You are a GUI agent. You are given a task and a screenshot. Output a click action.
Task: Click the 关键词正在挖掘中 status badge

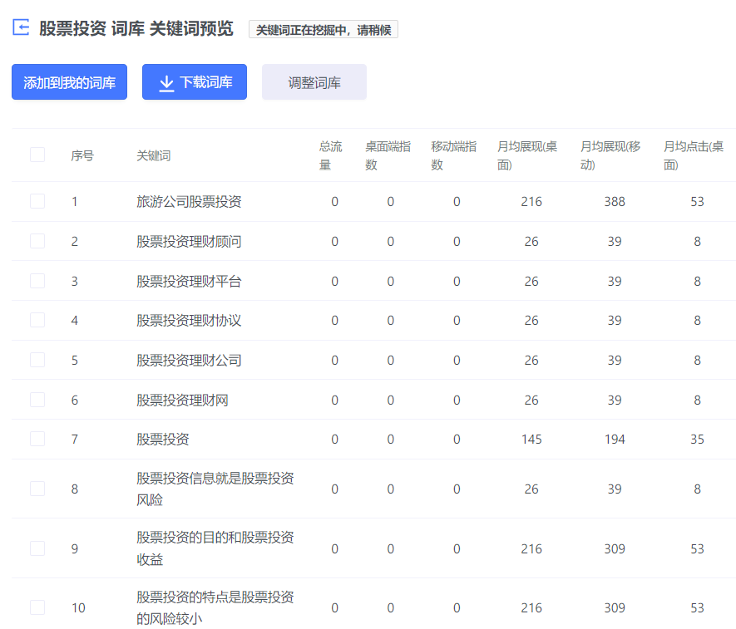pyautogui.click(x=324, y=30)
